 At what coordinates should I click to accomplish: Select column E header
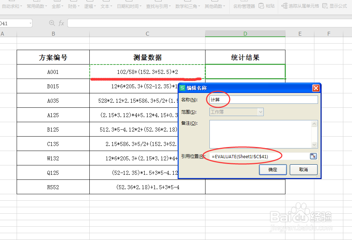300,34
